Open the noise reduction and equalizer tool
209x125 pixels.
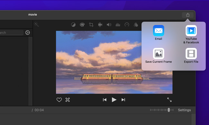tap(118, 25)
